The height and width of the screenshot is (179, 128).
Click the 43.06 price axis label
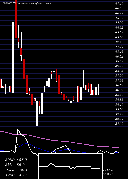click(x=119, y=37)
